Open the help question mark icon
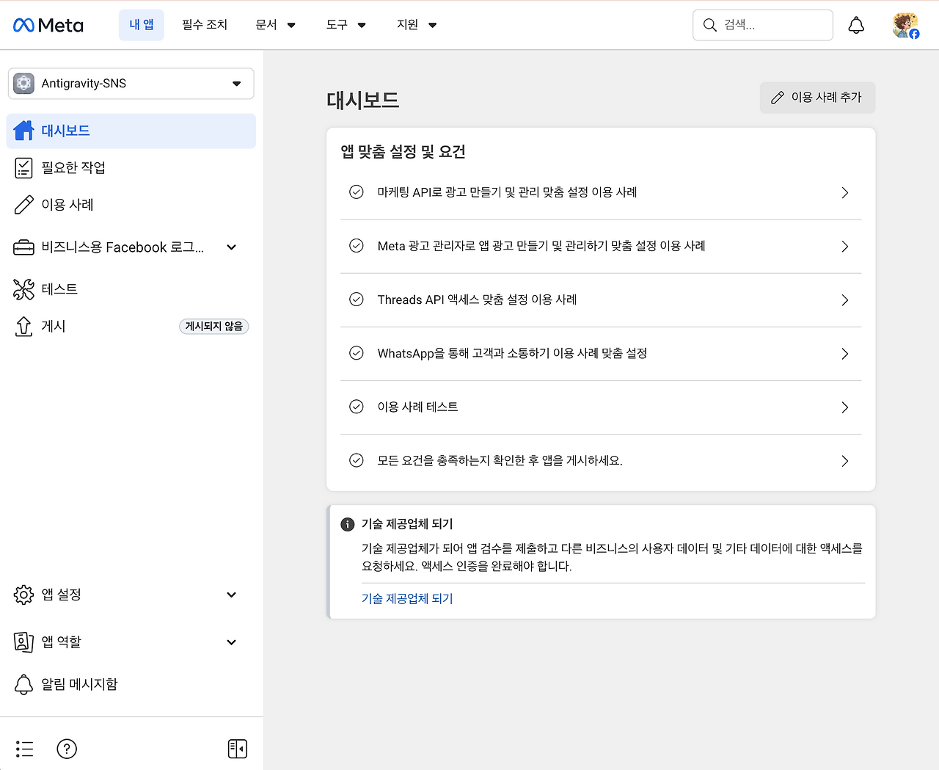This screenshot has width=939, height=770. 67,749
